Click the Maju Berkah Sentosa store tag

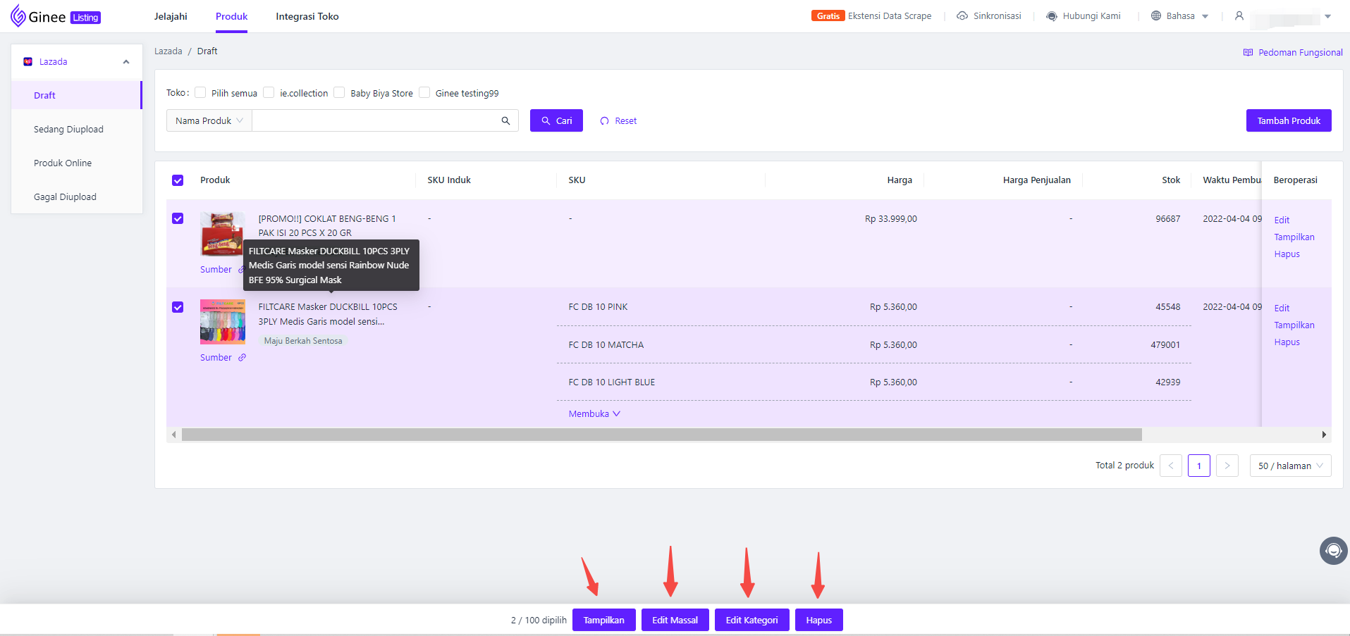(303, 340)
